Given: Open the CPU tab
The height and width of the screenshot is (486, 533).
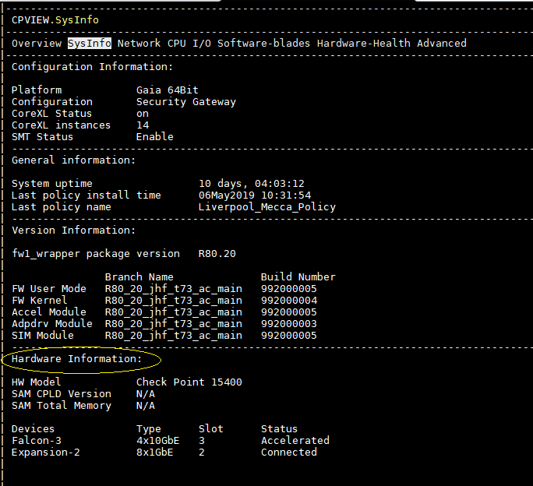Looking at the screenshot, I should click(x=176, y=44).
